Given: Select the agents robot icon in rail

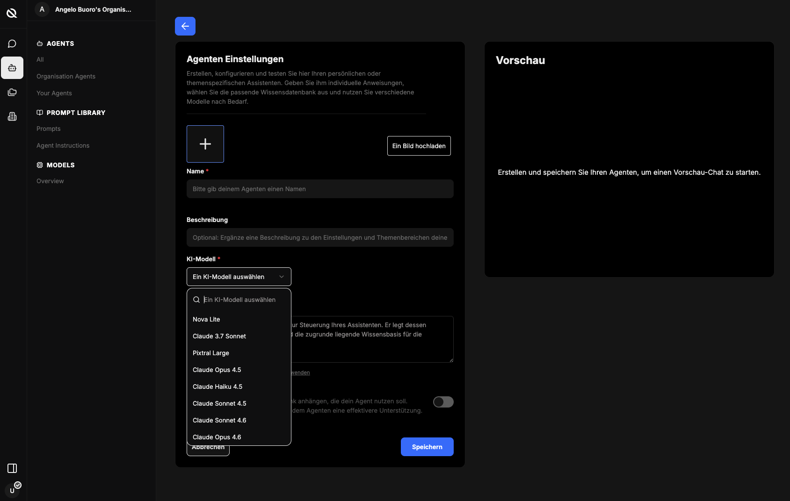Looking at the screenshot, I should pyautogui.click(x=12, y=68).
